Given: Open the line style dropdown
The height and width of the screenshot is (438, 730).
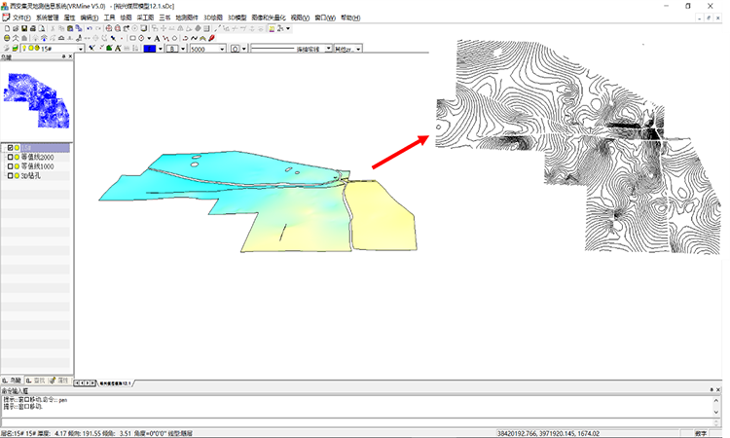Looking at the screenshot, I should 327,48.
